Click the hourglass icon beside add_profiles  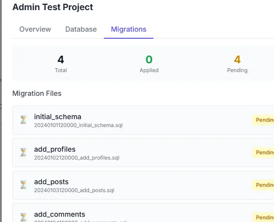click(x=23, y=152)
